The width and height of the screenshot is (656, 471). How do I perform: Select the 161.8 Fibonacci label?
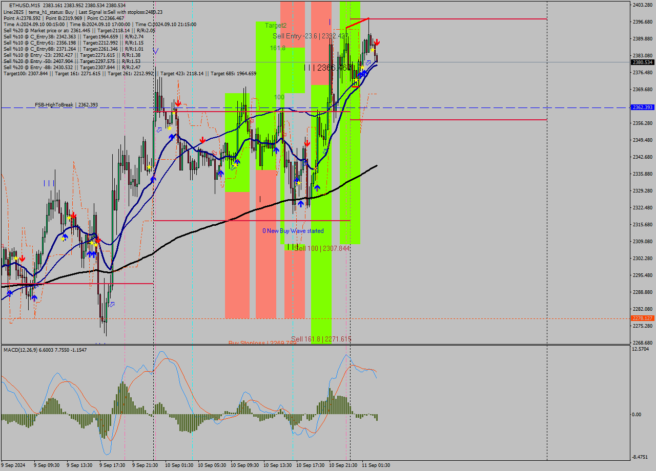(x=278, y=48)
